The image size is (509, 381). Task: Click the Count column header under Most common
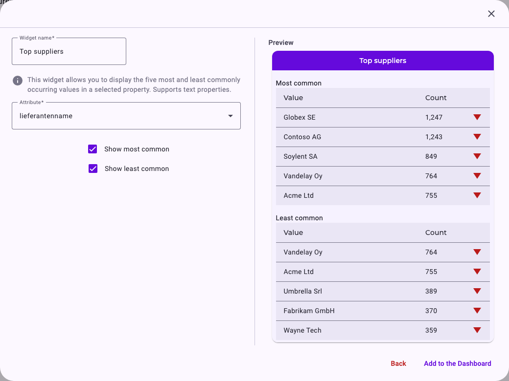[x=436, y=98]
